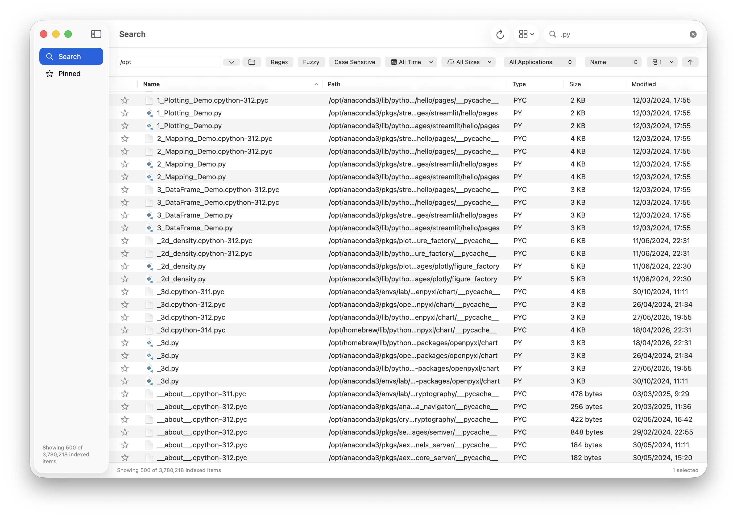Open the All Time date filter

(x=411, y=62)
